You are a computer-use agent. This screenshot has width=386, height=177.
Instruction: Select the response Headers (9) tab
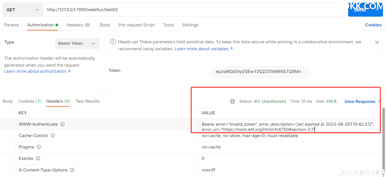[x=58, y=101]
